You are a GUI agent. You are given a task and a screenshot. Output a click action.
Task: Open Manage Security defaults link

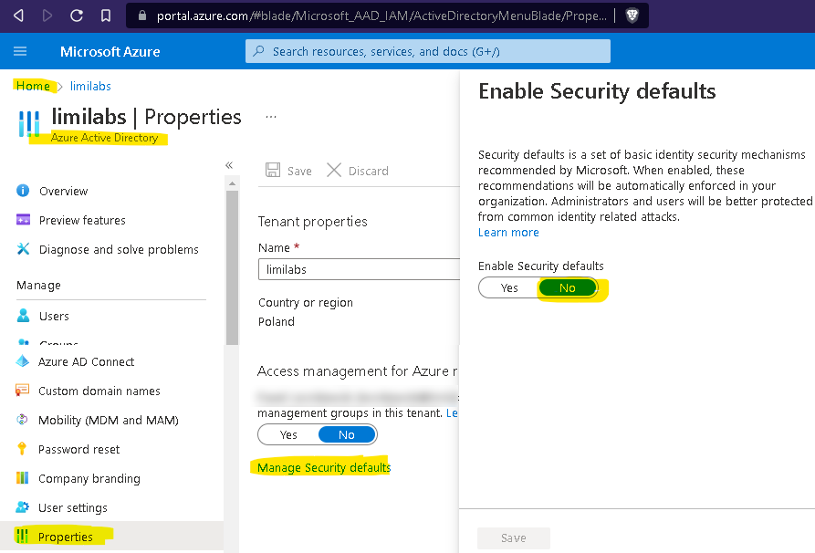click(x=324, y=468)
